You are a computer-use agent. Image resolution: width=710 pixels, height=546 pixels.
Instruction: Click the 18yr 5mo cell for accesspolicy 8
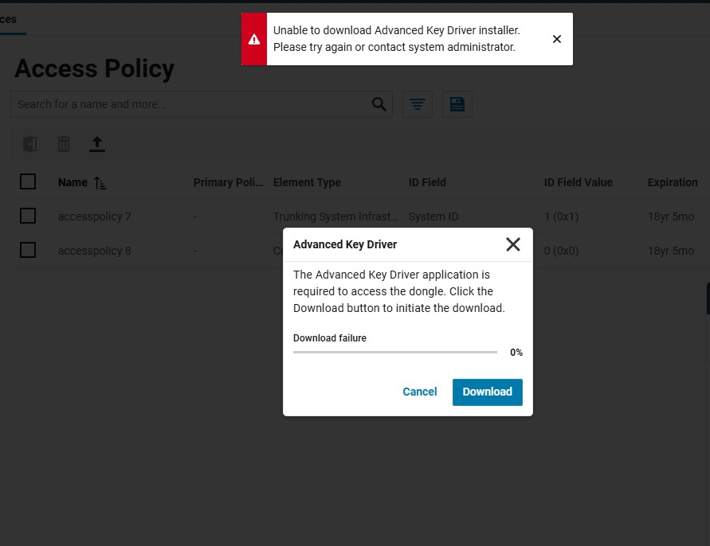pyautogui.click(x=671, y=251)
